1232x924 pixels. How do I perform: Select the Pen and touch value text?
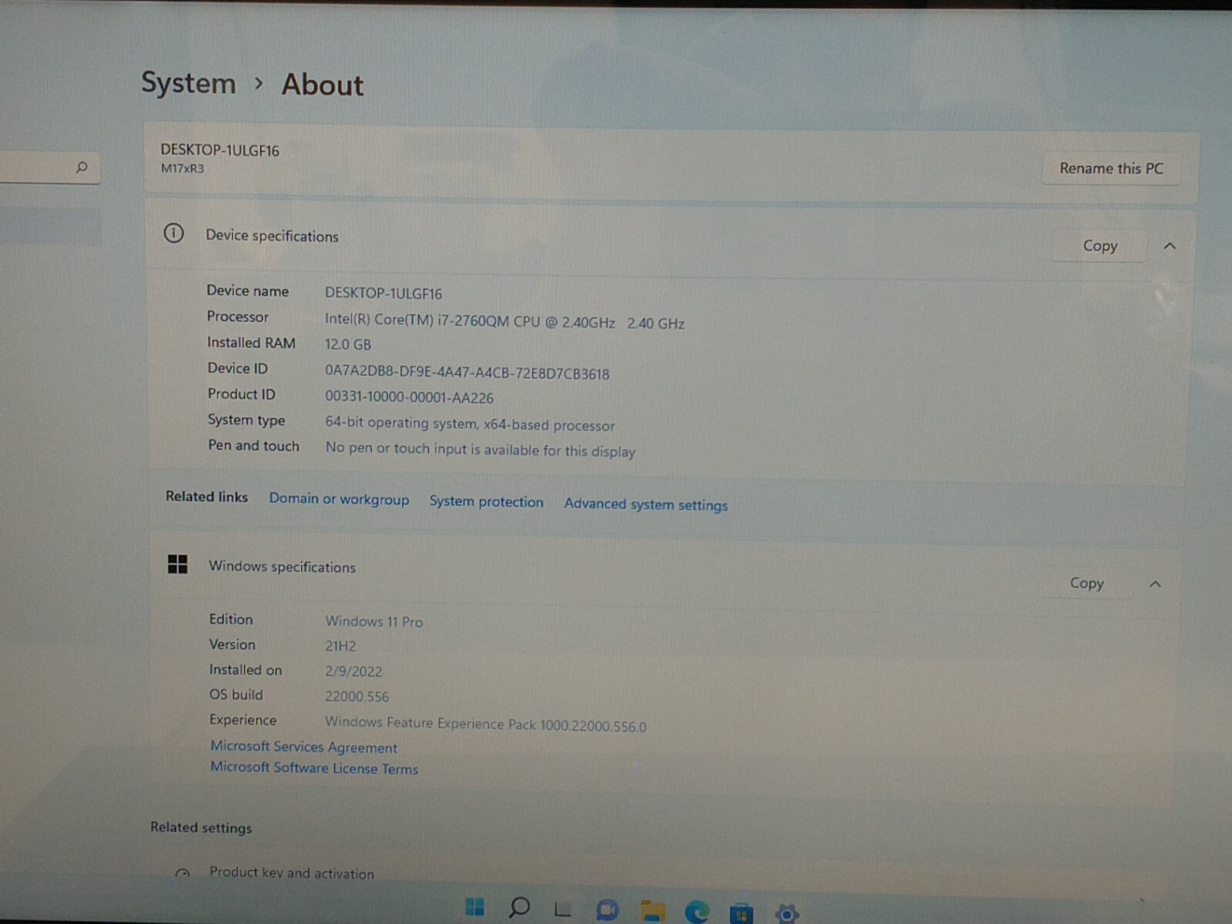coord(480,450)
